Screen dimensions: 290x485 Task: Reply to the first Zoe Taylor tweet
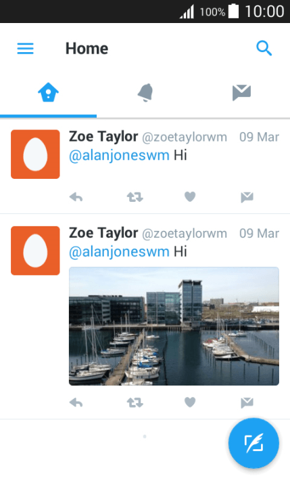[x=76, y=196]
